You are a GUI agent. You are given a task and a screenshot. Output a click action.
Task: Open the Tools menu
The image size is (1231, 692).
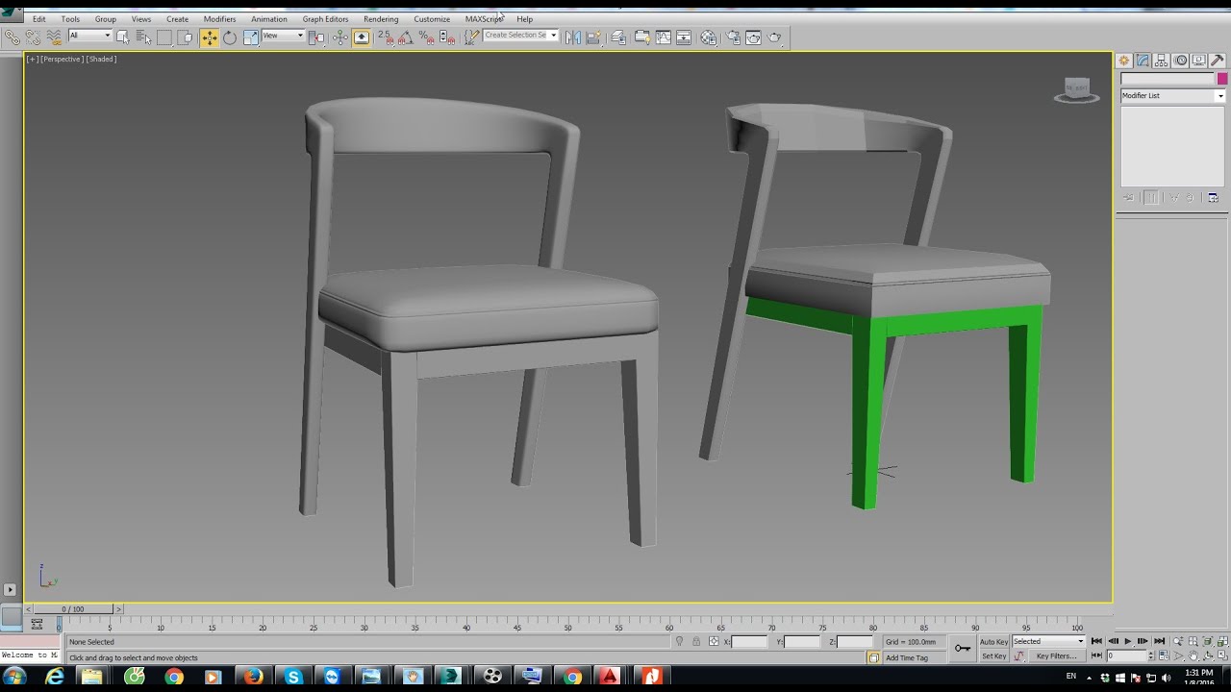(x=70, y=19)
